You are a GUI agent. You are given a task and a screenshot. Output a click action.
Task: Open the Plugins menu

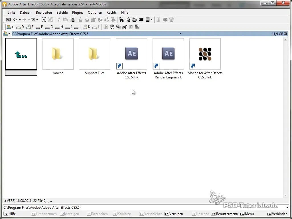tap(78, 13)
